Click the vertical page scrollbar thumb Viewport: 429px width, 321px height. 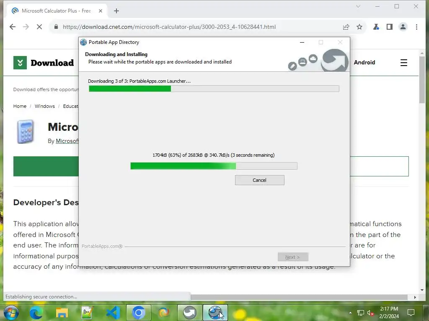click(x=422, y=80)
